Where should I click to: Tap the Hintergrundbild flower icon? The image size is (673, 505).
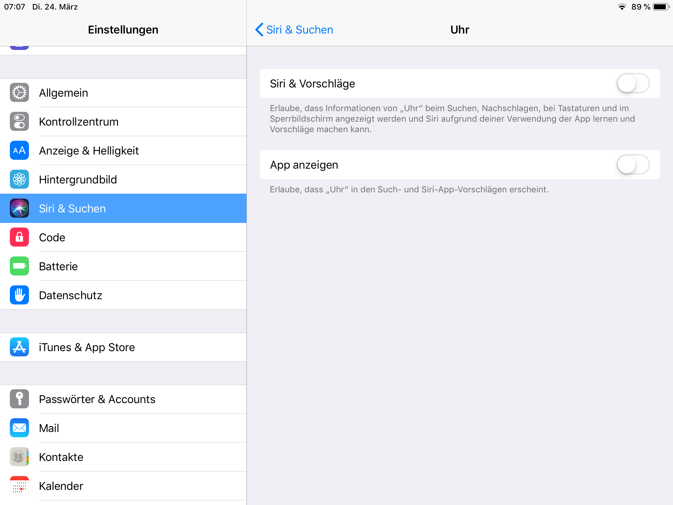click(x=19, y=180)
